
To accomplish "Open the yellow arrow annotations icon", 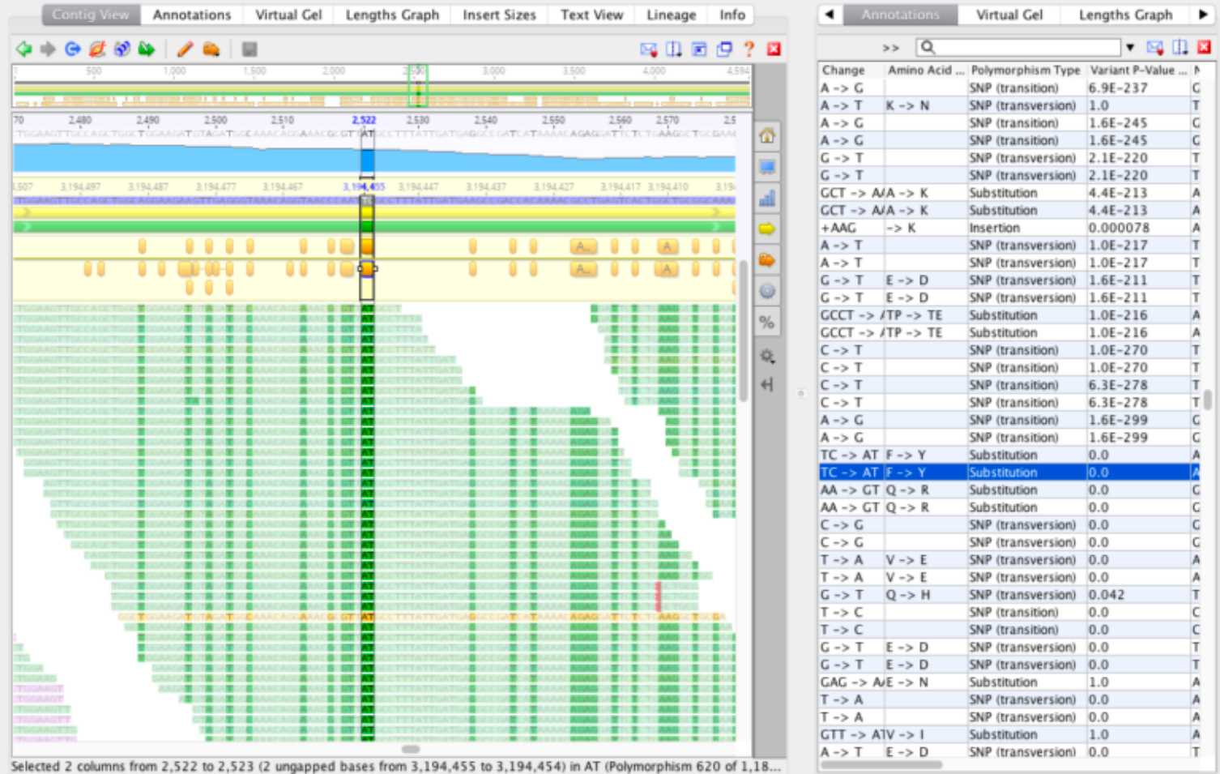I will (767, 229).
